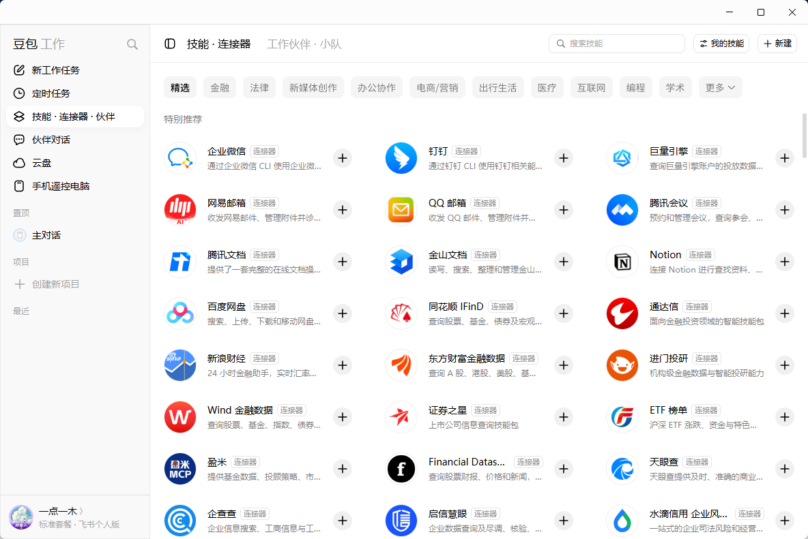Add the 通达信 connector with plus
This screenshot has height=539, width=808.
(785, 313)
